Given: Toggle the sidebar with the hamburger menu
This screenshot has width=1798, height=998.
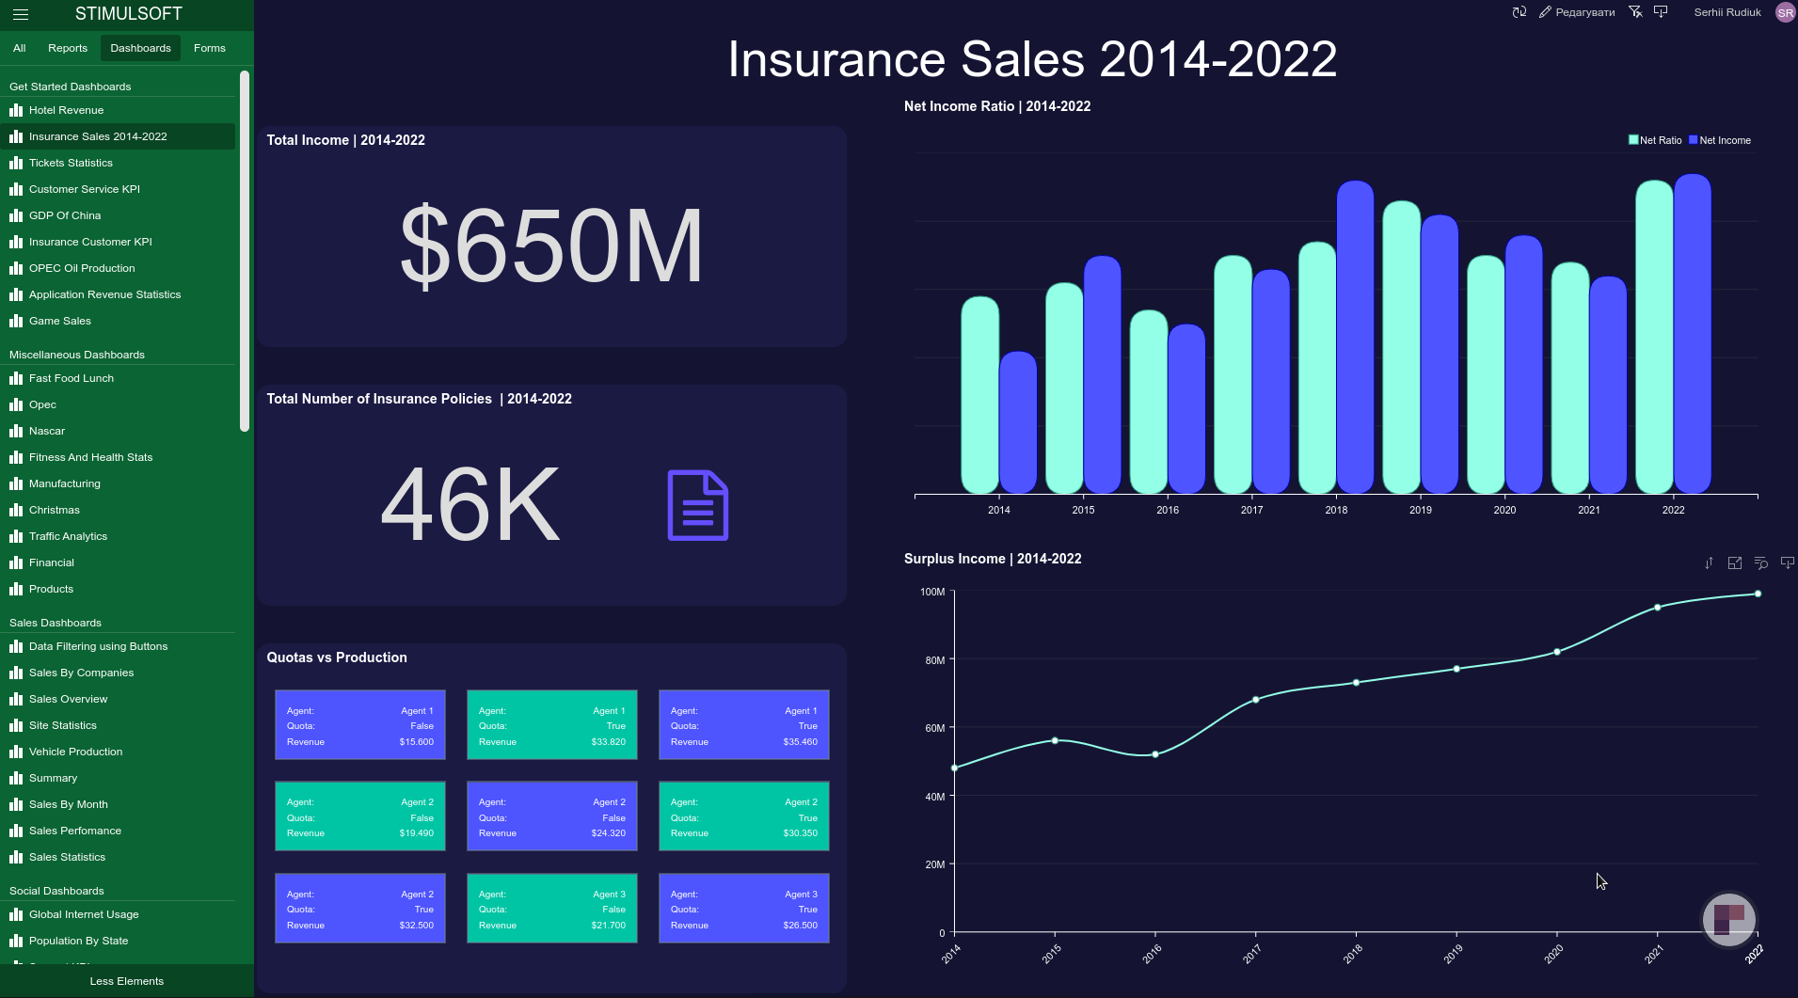Looking at the screenshot, I should [21, 14].
